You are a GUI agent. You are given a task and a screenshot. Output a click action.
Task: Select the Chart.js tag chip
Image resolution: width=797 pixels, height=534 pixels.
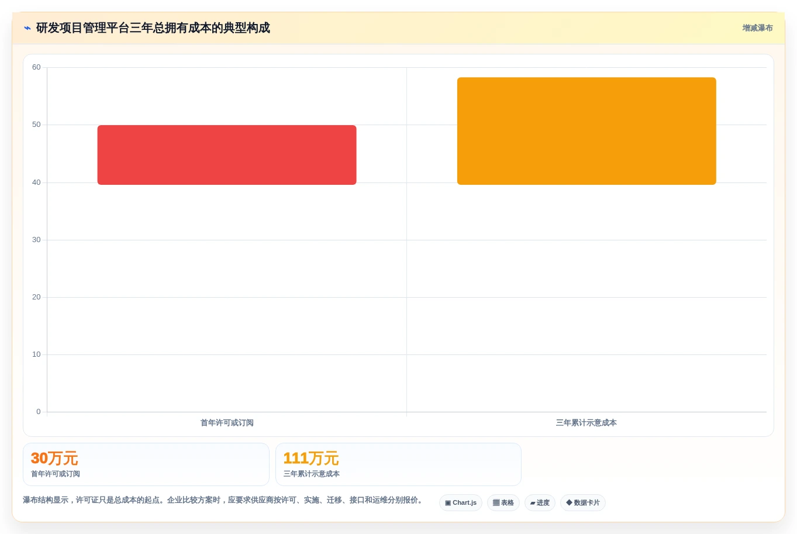click(461, 503)
